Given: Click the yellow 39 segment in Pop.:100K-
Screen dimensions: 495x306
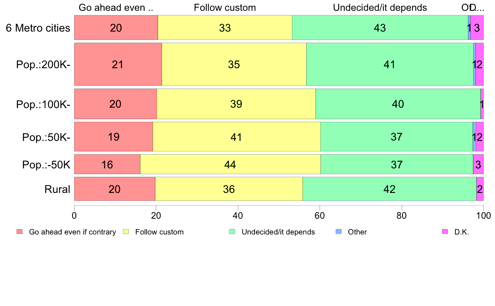Looking at the screenshot, I should click(x=236, y=104).
